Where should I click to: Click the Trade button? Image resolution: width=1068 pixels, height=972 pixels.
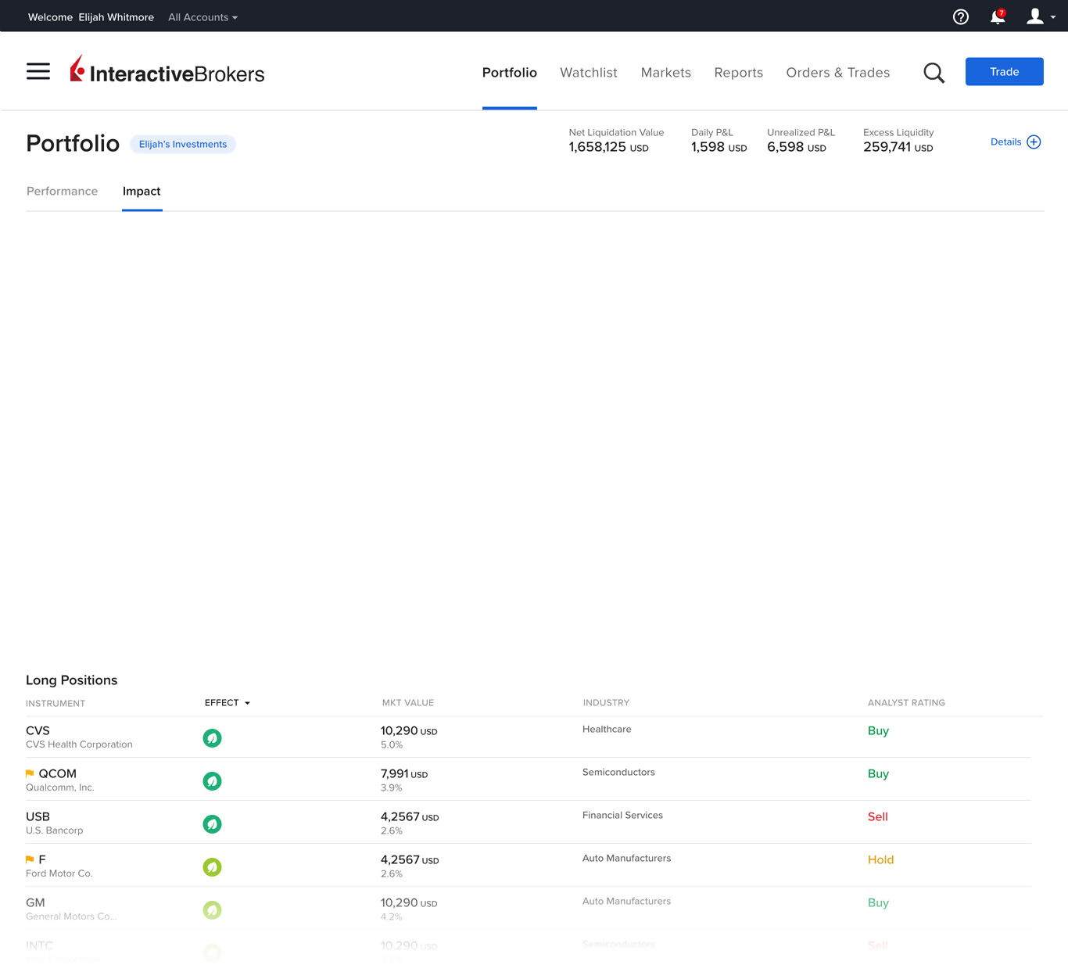(1004, 71)
